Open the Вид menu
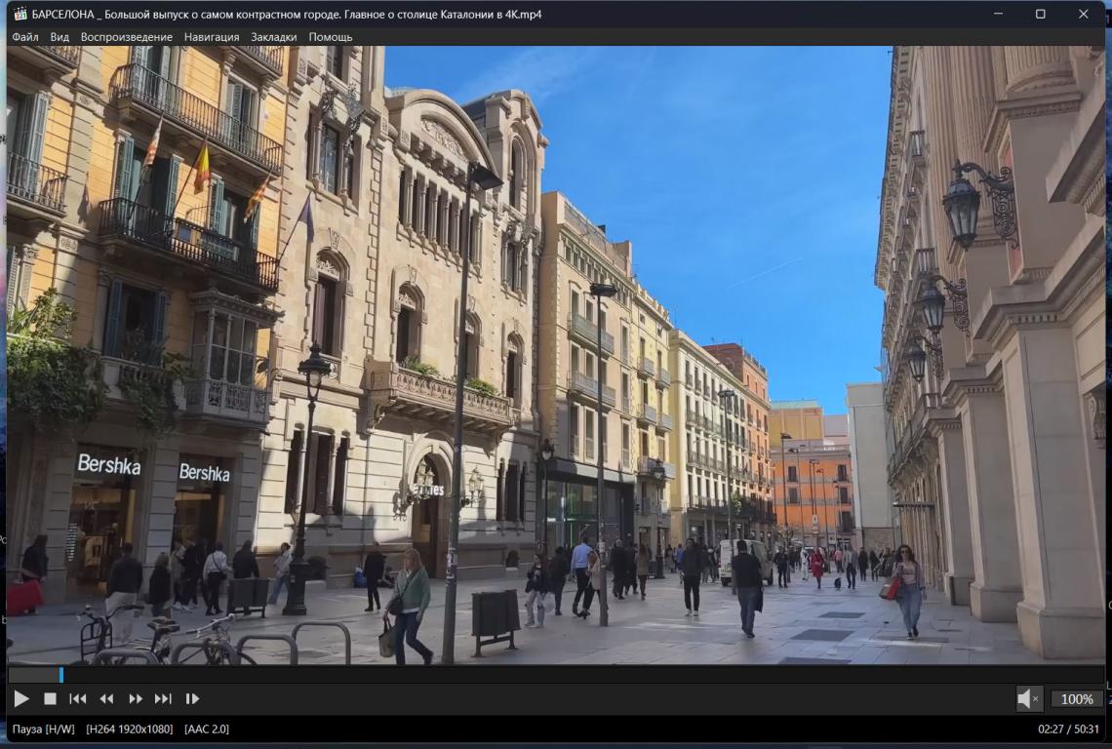 click(60, 37)
